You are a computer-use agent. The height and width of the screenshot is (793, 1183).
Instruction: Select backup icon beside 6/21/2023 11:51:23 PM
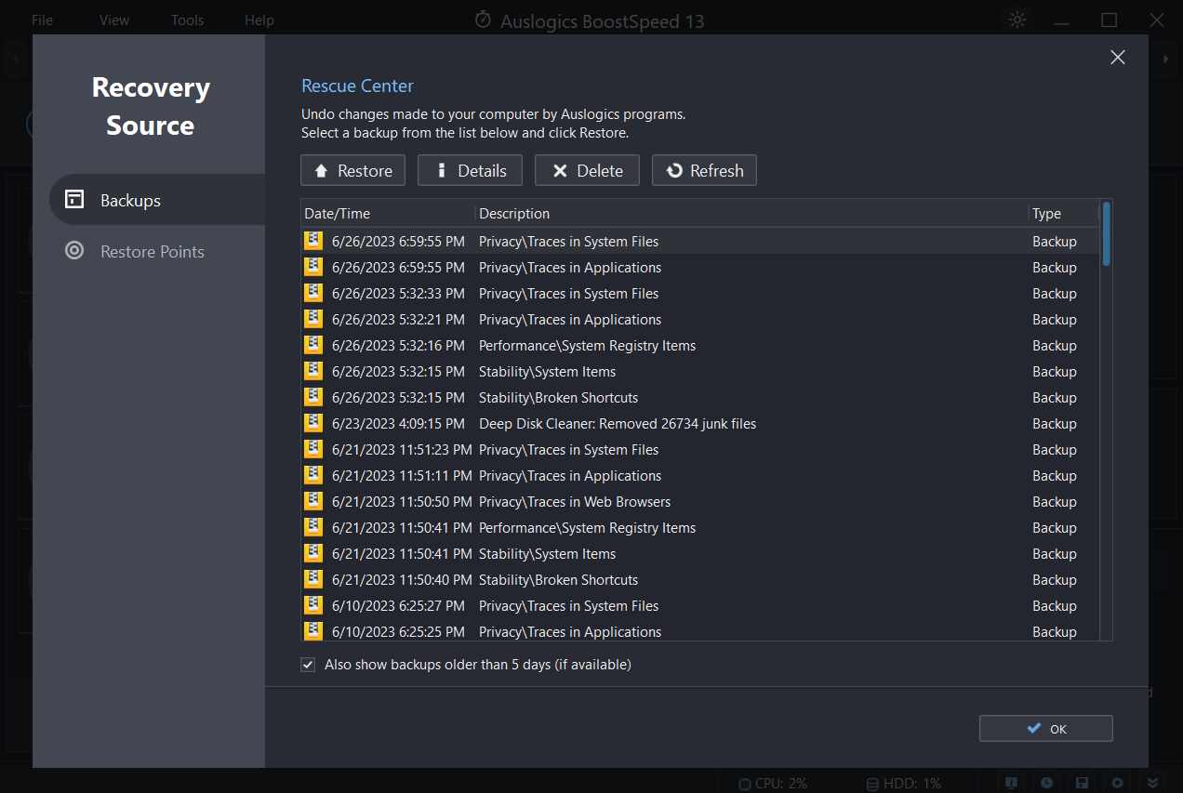(312, 449)
